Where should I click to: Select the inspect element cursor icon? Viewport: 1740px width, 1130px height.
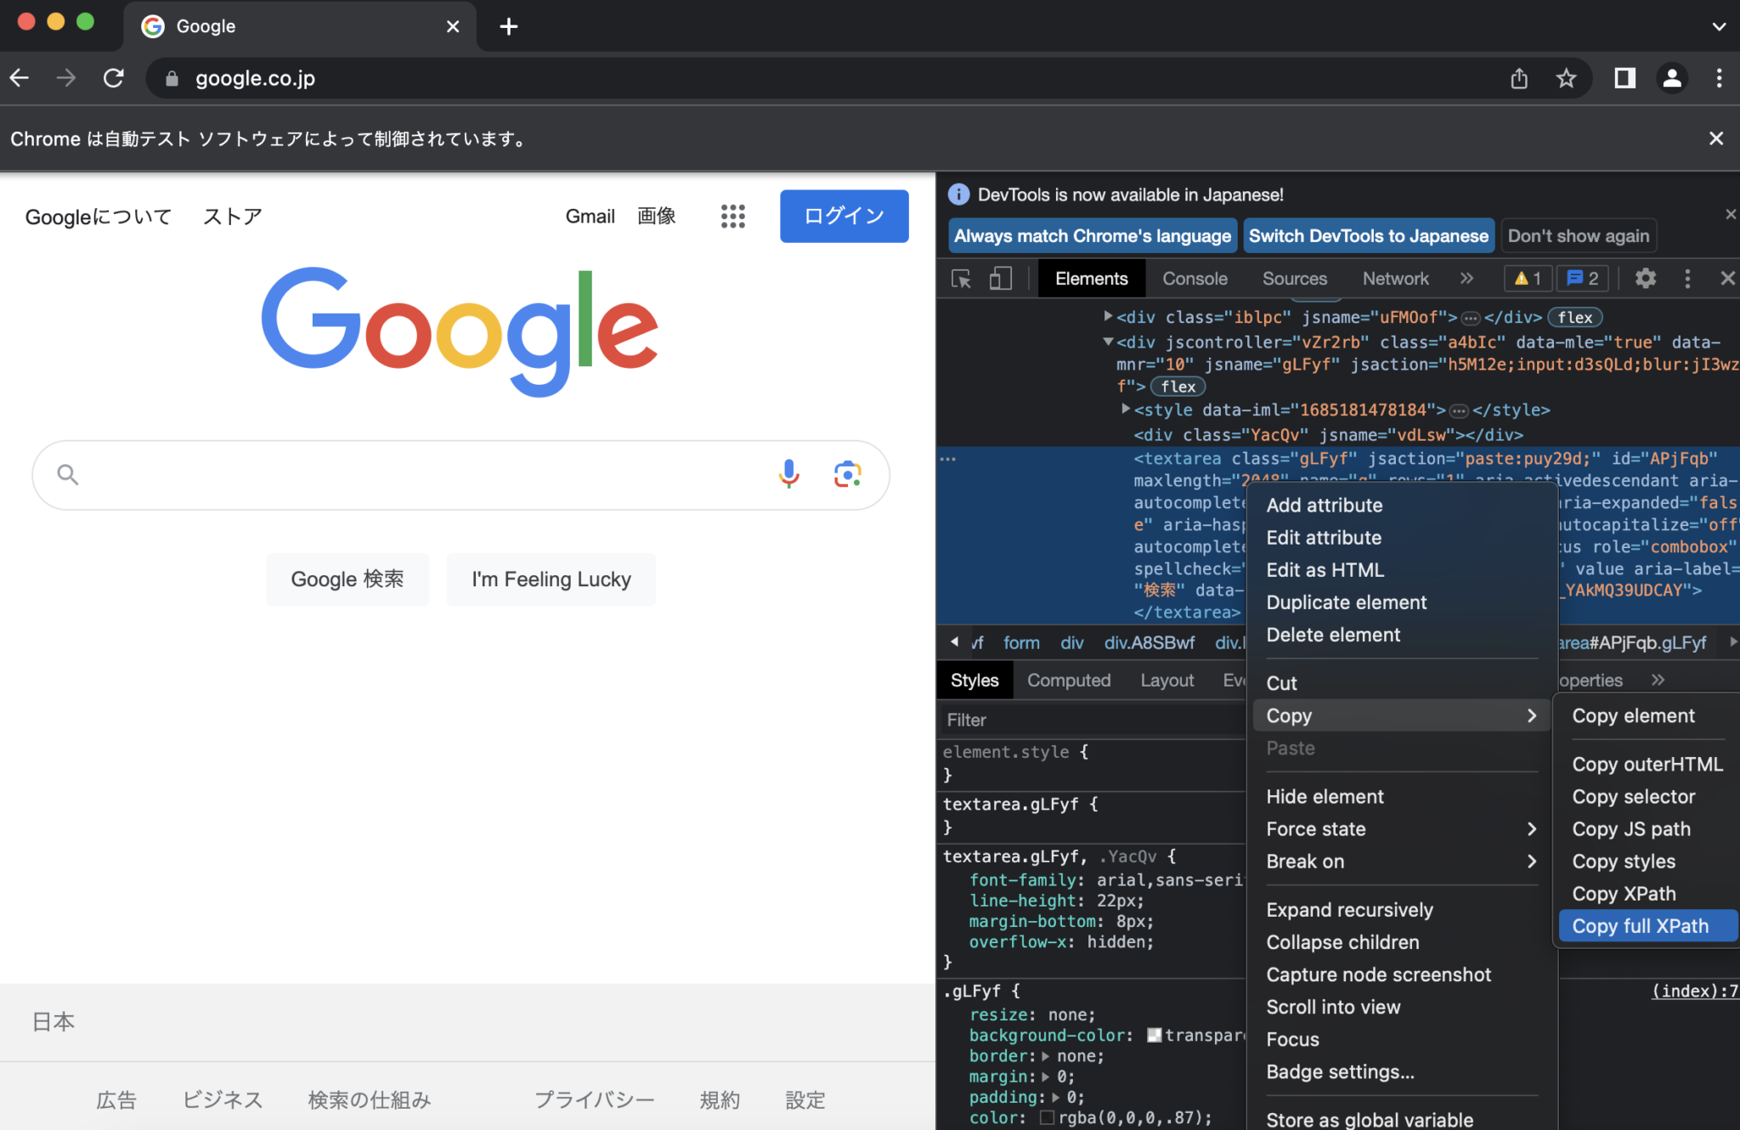[x=961, y=279]
